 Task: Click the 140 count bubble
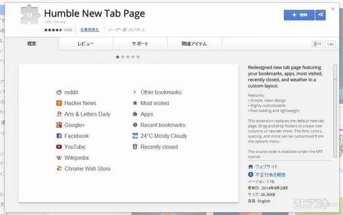(x=330, y=44)
